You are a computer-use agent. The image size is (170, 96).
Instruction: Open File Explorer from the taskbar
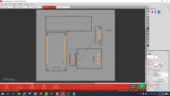[x=35, y=94]
